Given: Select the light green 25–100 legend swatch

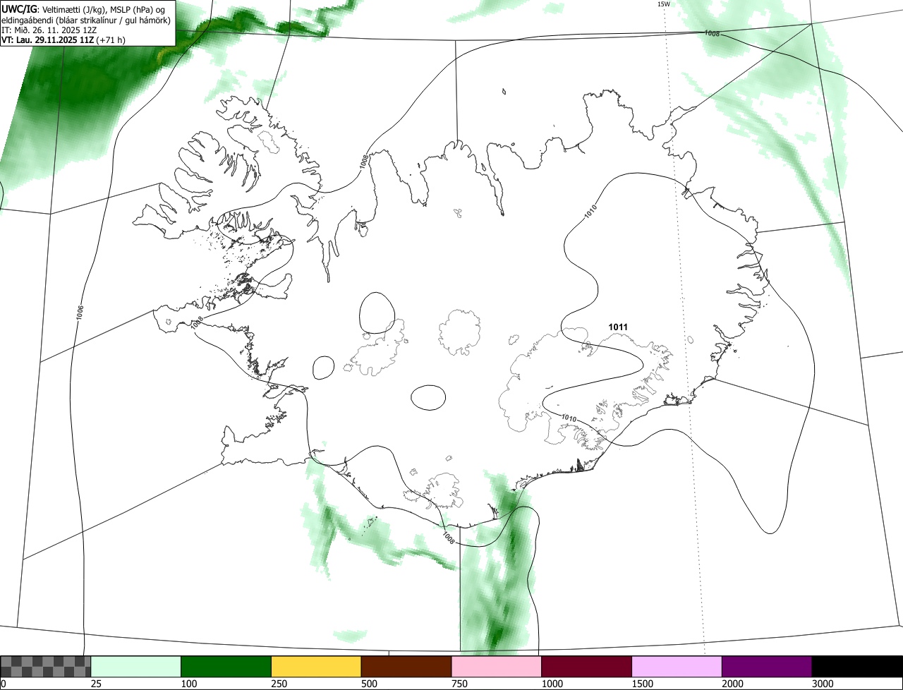Looking at the screenshot, I should click(x=136, y=667).
